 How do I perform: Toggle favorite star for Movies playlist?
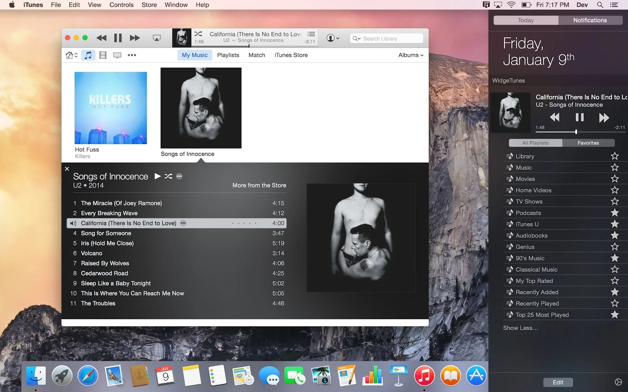click(x=615, y=179)
